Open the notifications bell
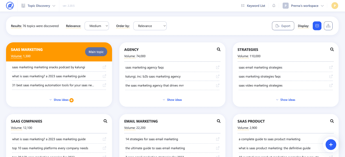This screenshot has width=345, height=157. (274, 6)
